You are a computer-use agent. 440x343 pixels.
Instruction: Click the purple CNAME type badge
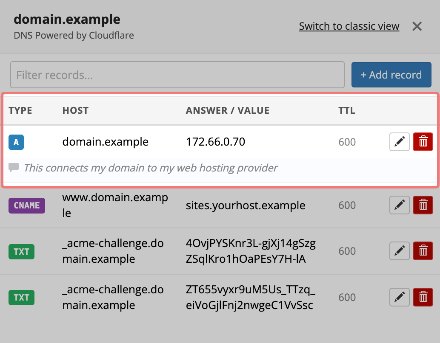27,205
